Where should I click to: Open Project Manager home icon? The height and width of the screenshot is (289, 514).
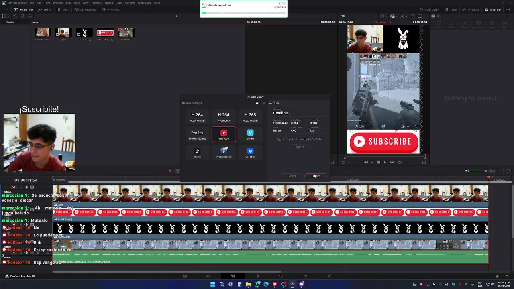click(497, 276)
